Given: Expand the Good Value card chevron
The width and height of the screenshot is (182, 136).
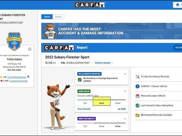Looking at the screenshot, I should [125, 91].
